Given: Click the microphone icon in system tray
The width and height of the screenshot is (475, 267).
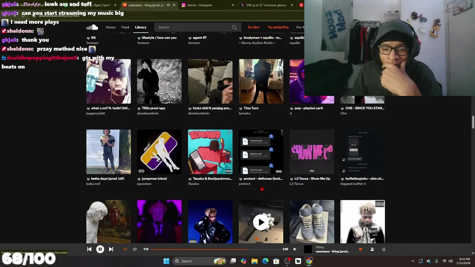Looking at the screenshot, I should pyautogui.click(x=436, y=261).
